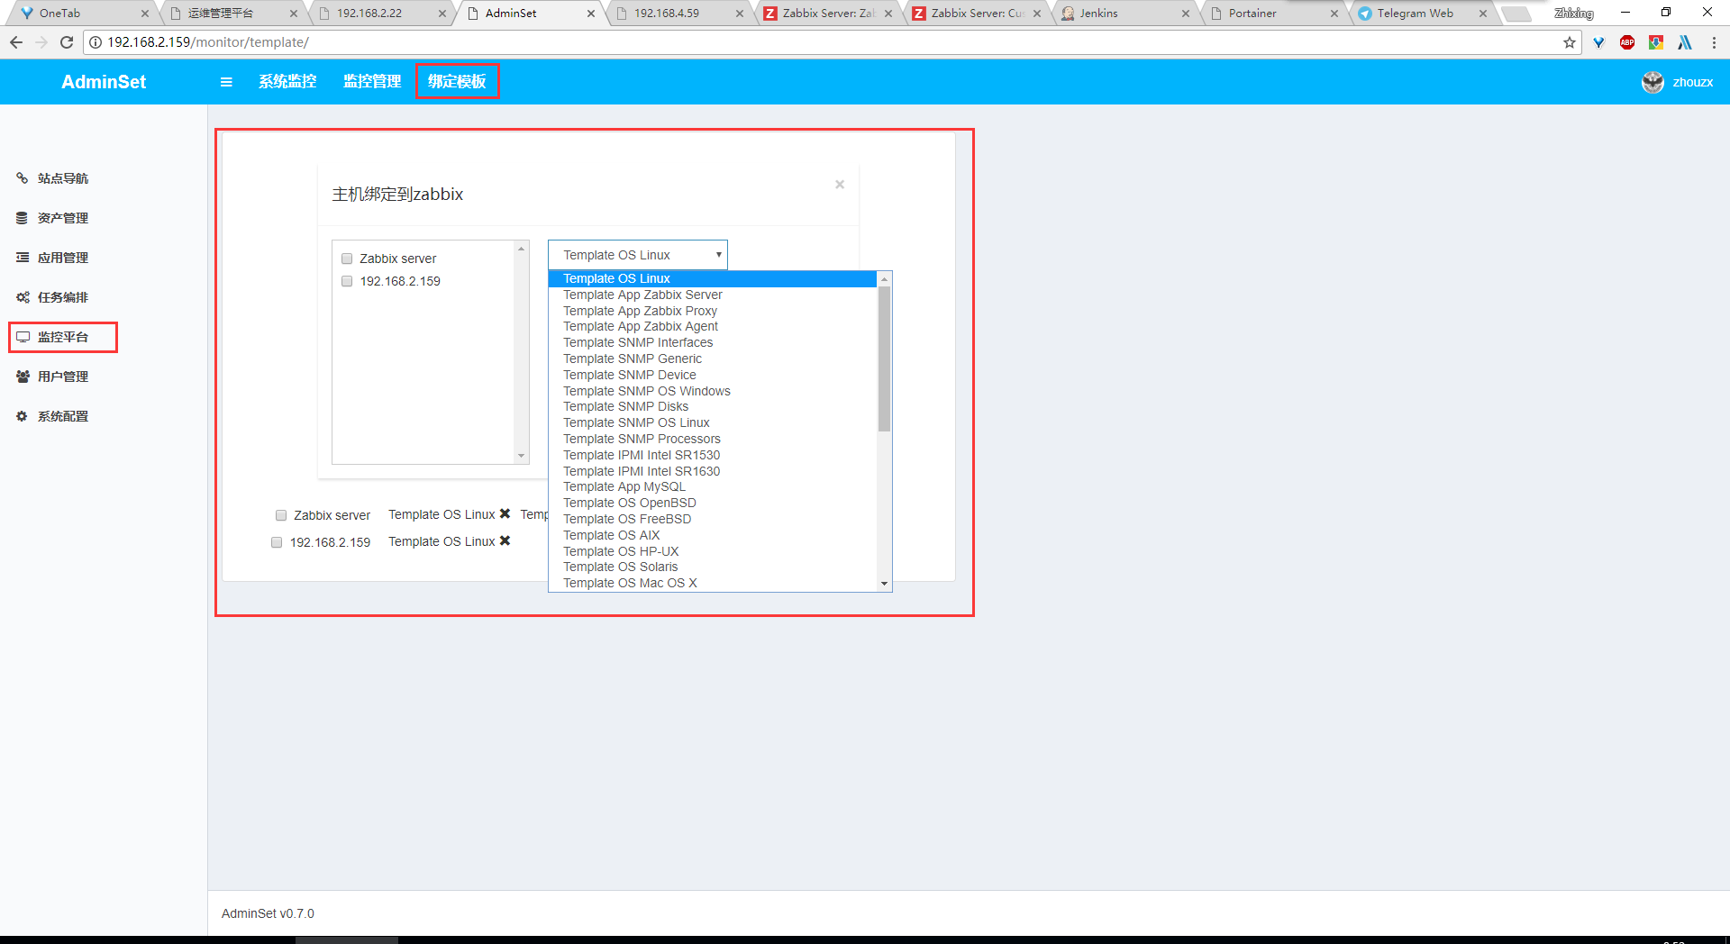1730x944 pixels.
Task: Open 用户管理 in the sidebar
Action: (x=63, y=377)
